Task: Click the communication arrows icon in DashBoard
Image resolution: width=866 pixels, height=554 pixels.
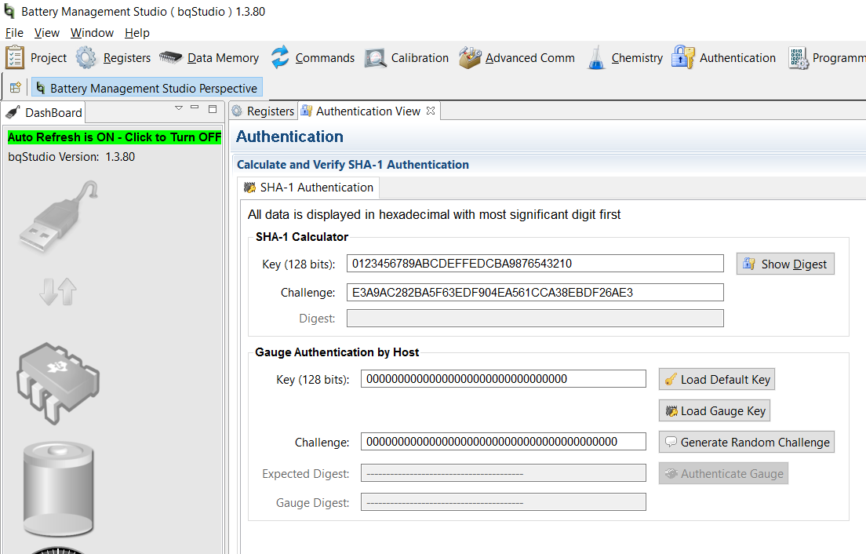Action: point(58,292)
